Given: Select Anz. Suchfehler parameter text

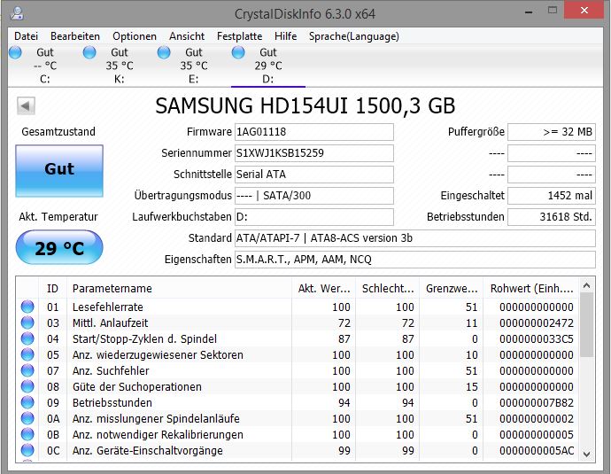Looking at the screenshot, I should coord(111,371).
